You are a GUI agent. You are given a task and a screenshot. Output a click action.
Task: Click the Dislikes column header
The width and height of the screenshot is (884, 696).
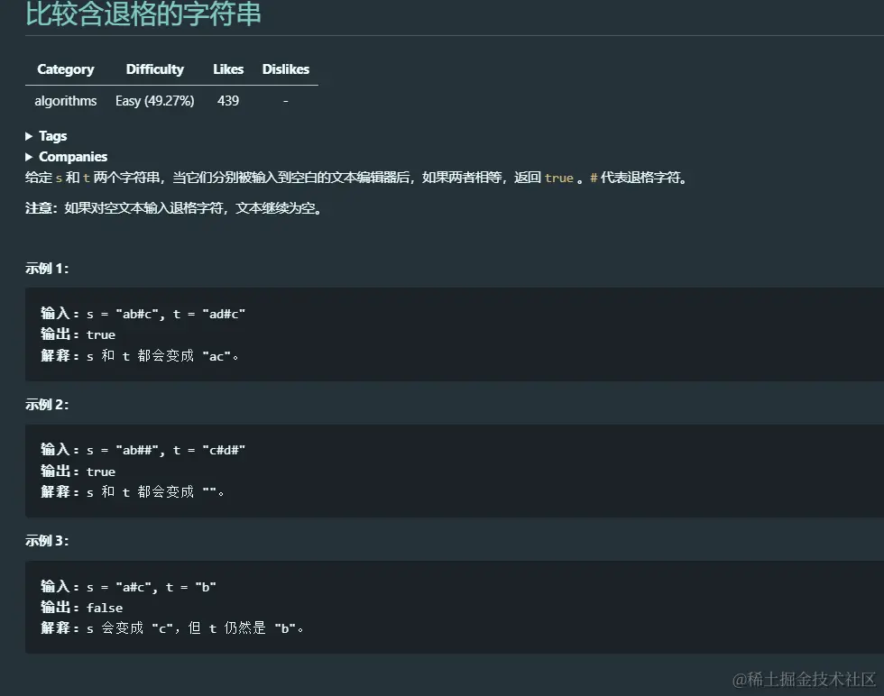[x=285, y=69]
